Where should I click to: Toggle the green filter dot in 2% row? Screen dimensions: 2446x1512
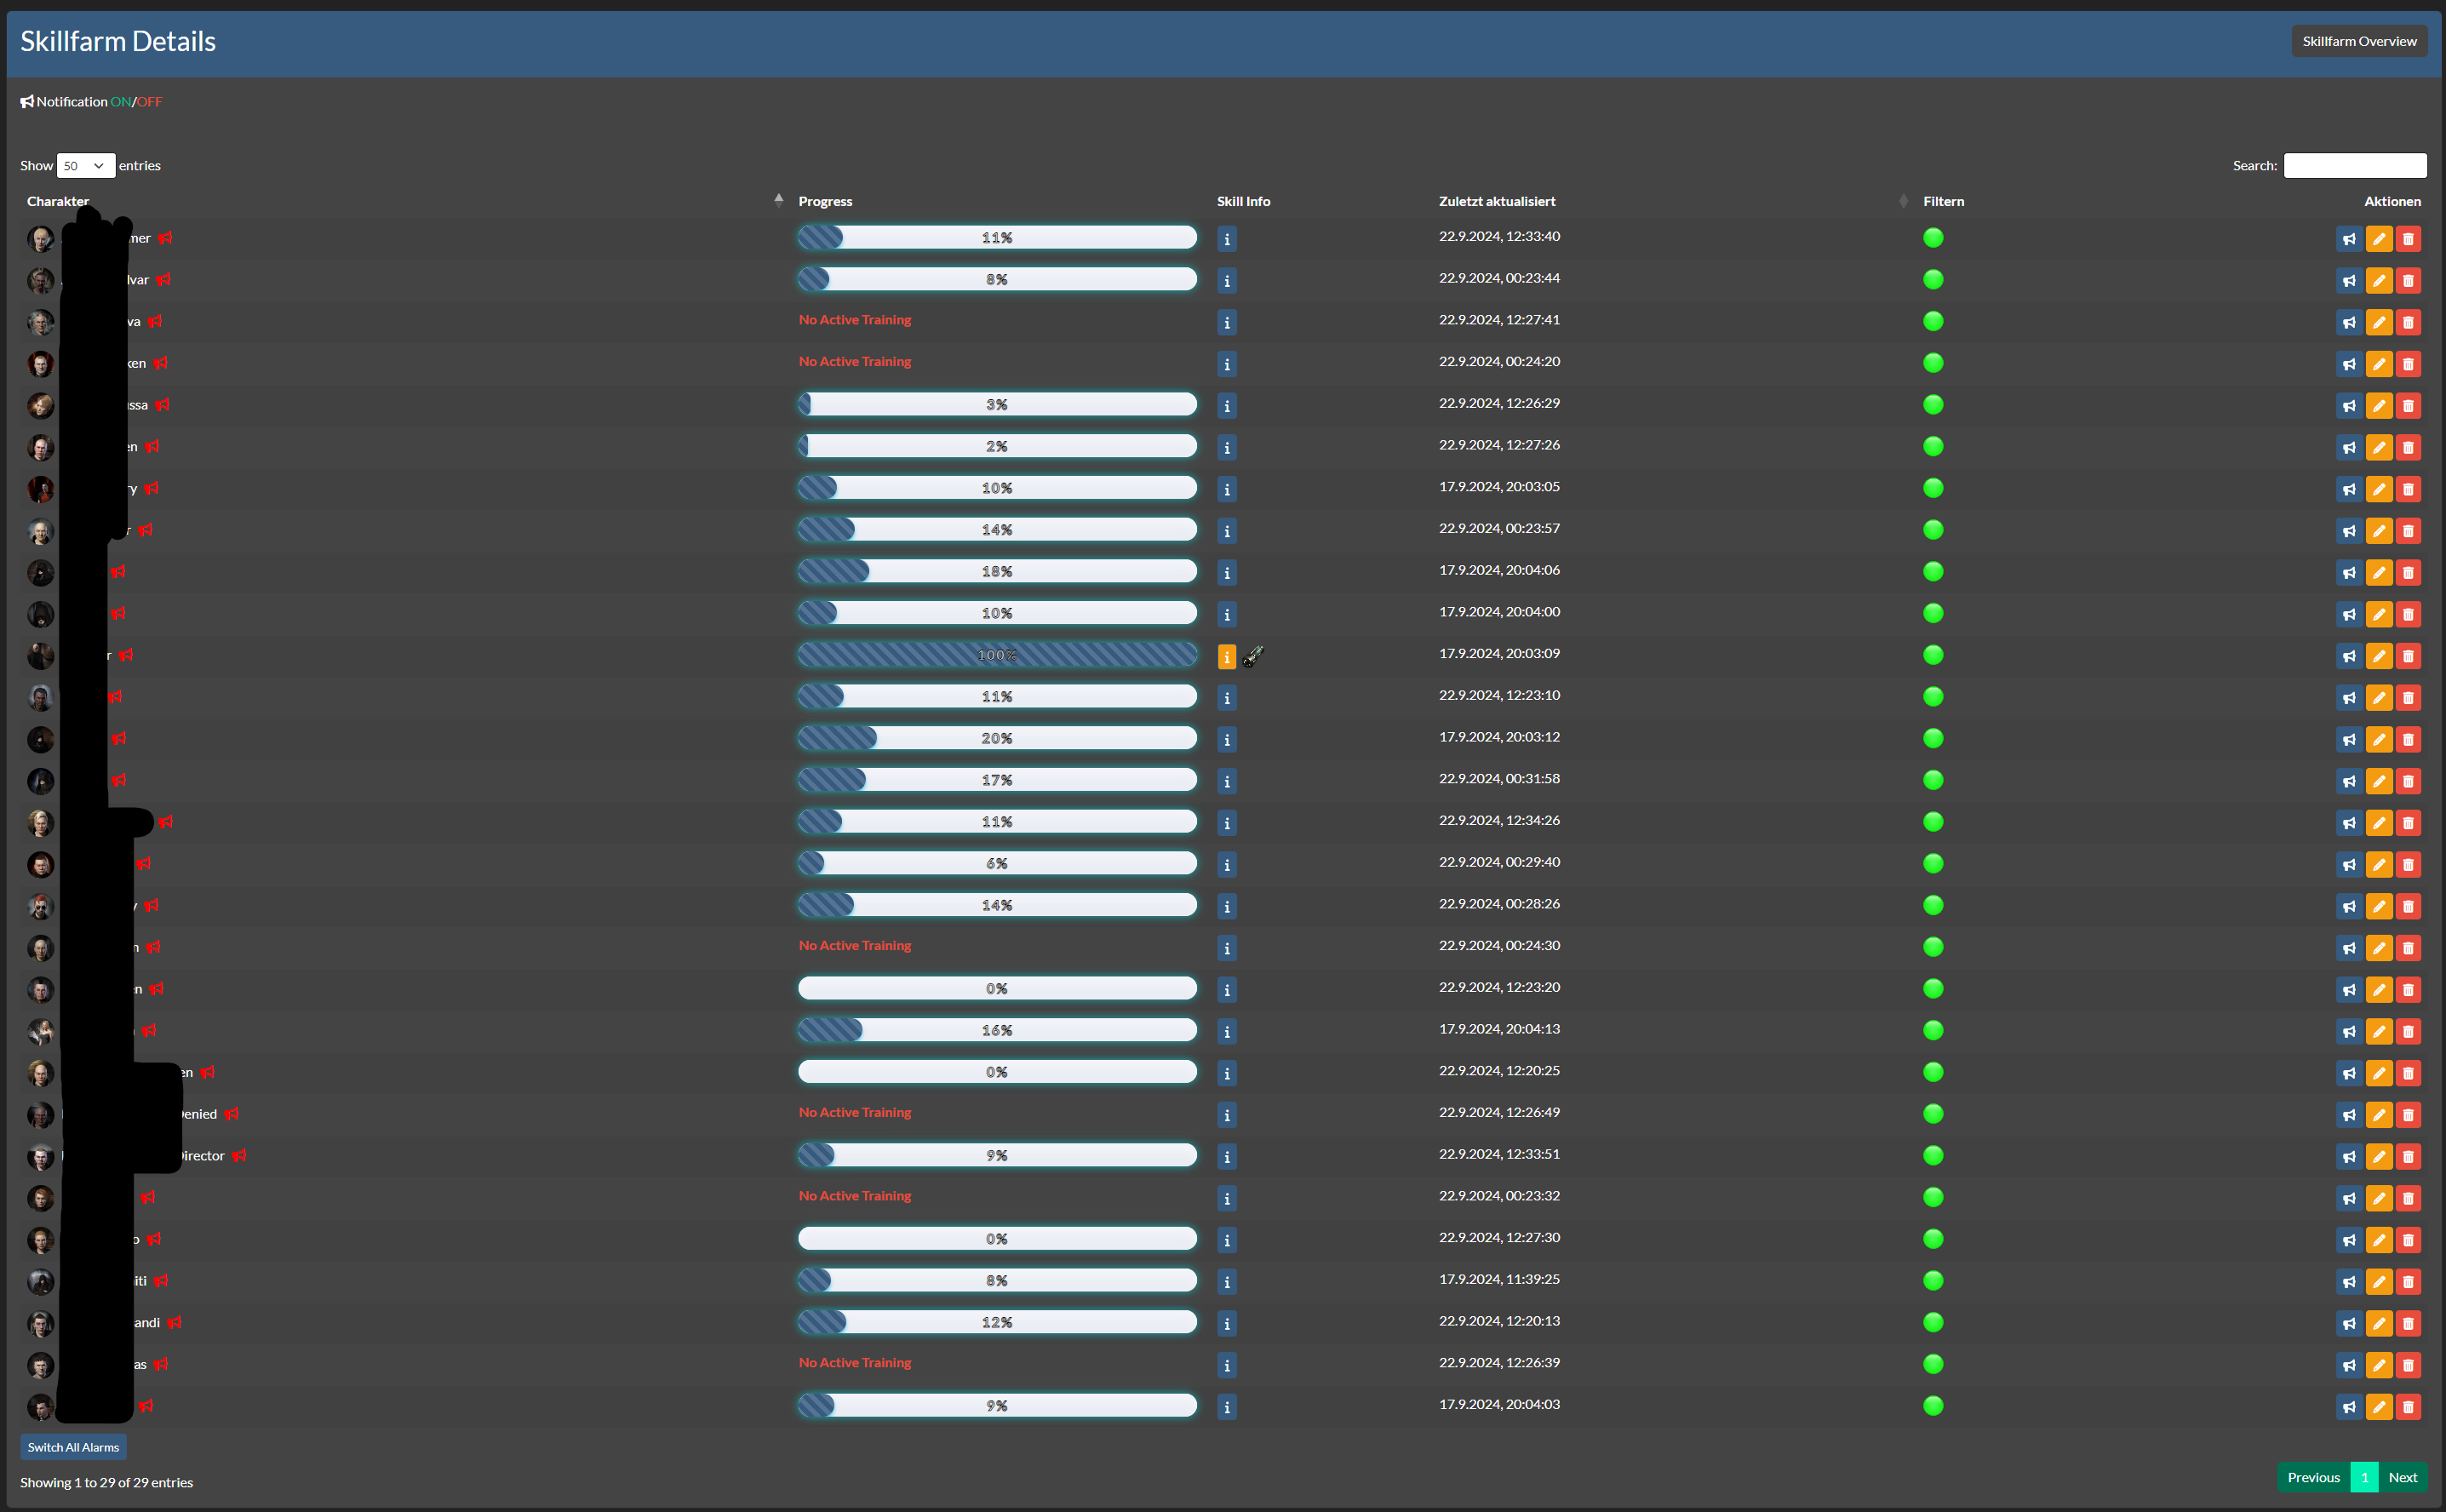pos(1933,446)
